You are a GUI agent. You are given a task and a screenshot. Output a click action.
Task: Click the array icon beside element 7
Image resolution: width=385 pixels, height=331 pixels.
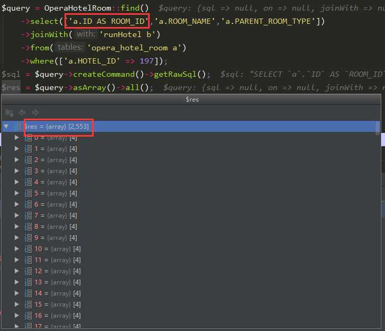point(28,216)
